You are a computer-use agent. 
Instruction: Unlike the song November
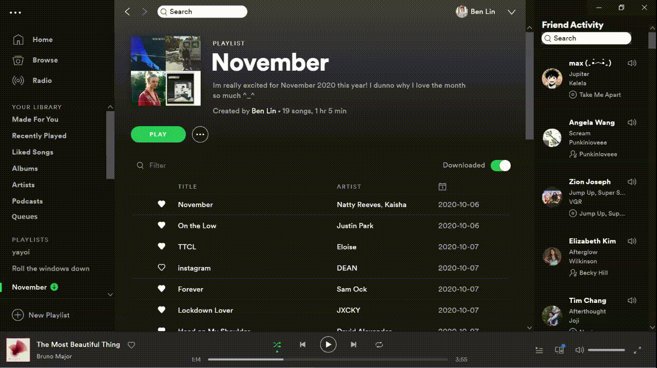click(x=161, y=205)
